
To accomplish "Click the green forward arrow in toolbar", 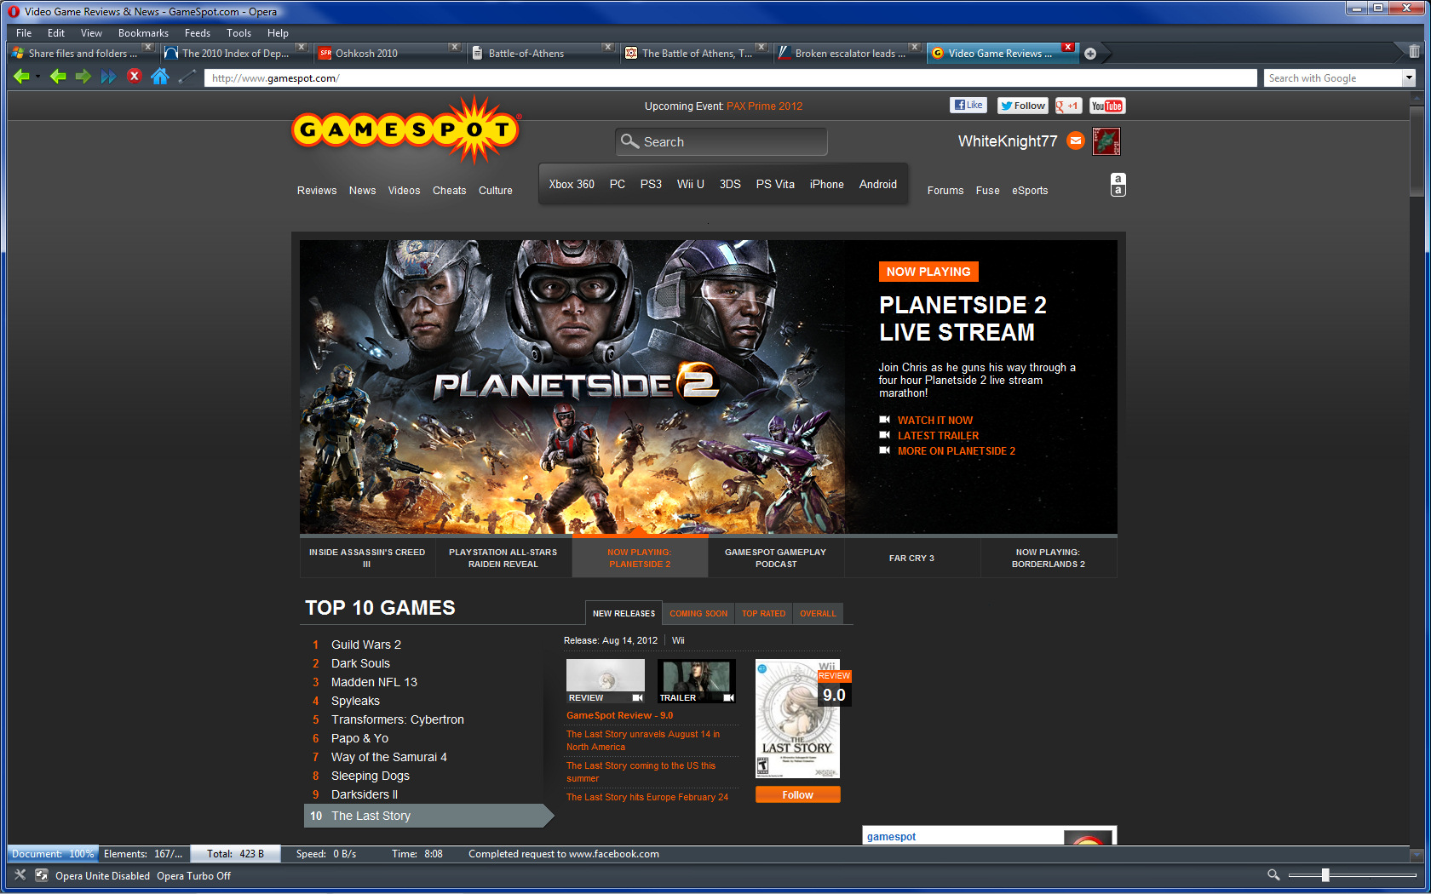I will pyautogui.click(x=83, y=77).
